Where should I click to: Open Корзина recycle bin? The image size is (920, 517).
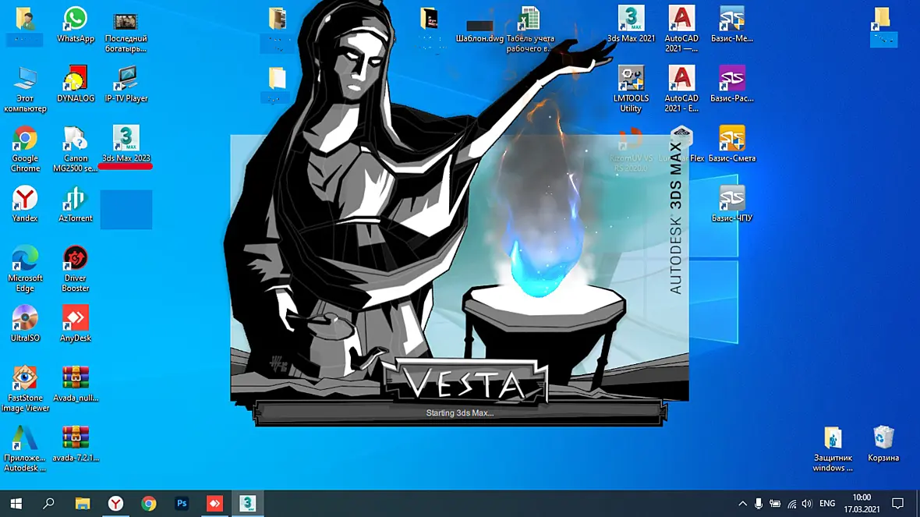tap(883, 444)
